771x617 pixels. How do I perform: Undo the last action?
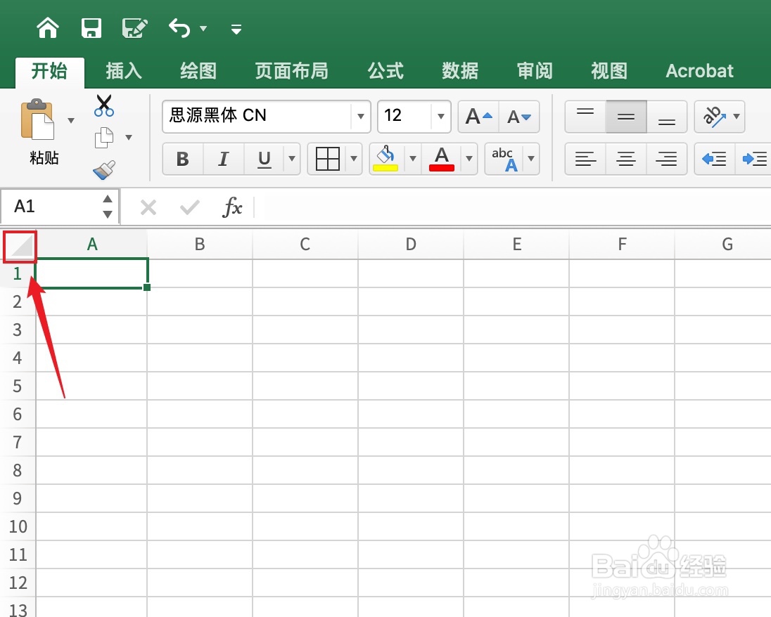pos(179,28)
